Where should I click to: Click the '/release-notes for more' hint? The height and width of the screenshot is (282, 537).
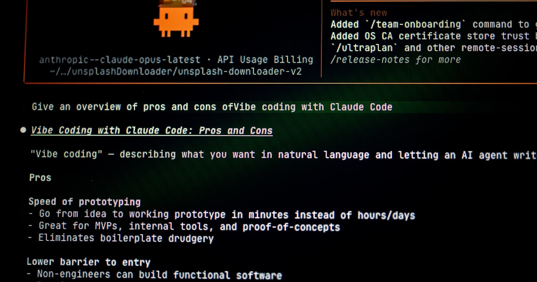click(396, 60)
